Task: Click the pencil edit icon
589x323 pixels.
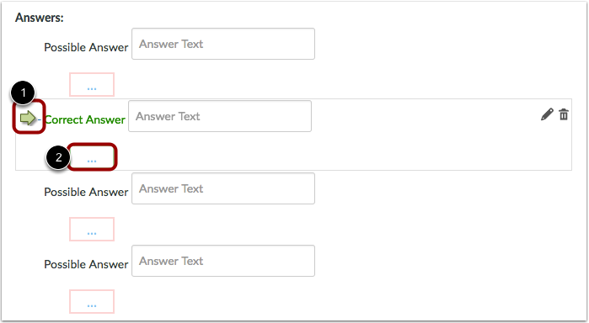Action: tap(547, 114)
